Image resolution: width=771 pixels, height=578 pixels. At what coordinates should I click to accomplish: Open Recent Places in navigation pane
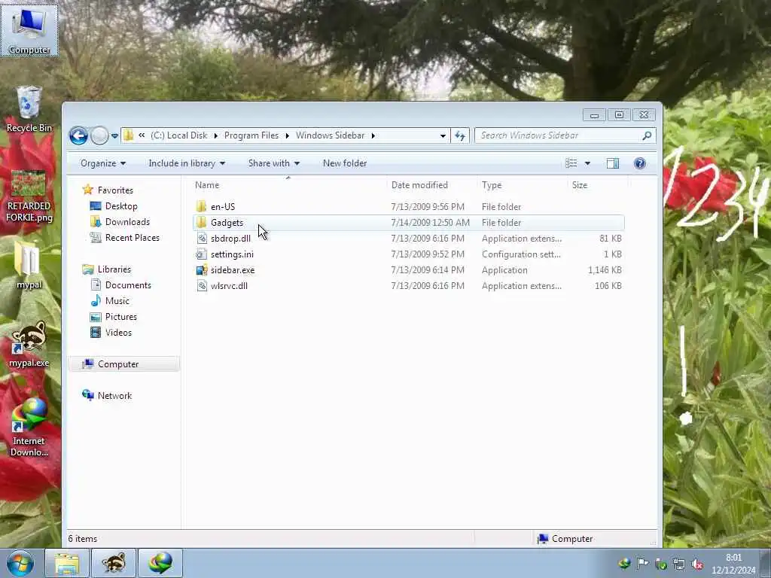[x=133, y=238]
